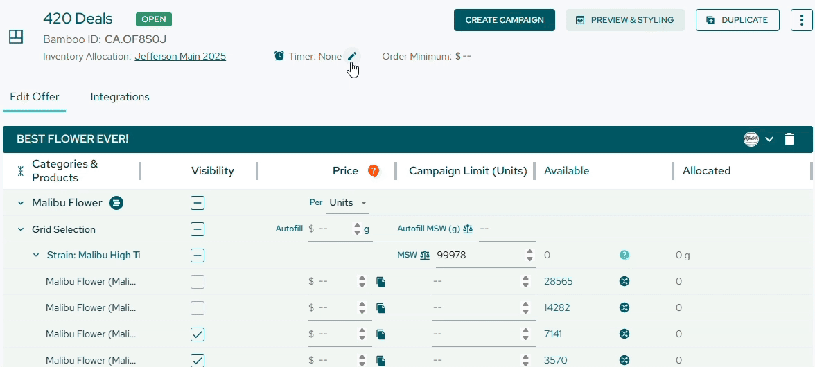Toggle Strain: Malibu High Ti visibility checkbox

pyautogui.click(x=198, y=256)
